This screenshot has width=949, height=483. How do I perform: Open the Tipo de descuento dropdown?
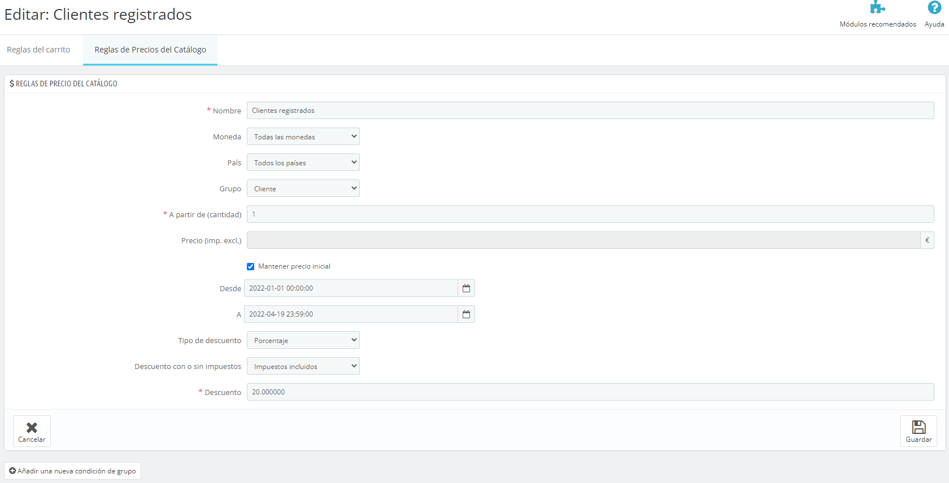pyautogui.click(x=303, y=340)
